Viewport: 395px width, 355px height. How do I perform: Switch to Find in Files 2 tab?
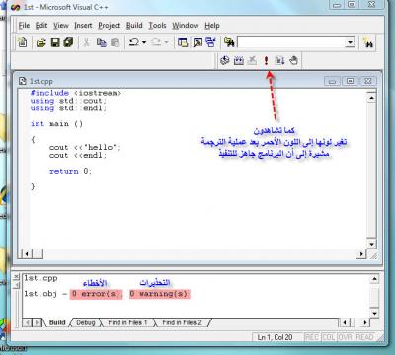pos(182,322)
